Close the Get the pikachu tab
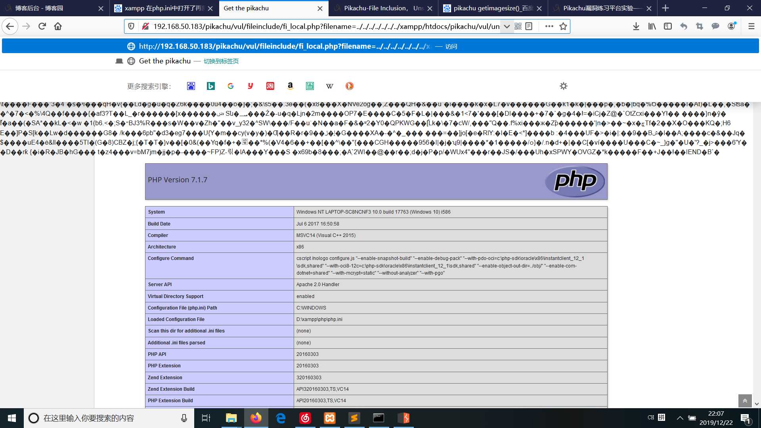This screenshot has height=428, width=761. 320,8
